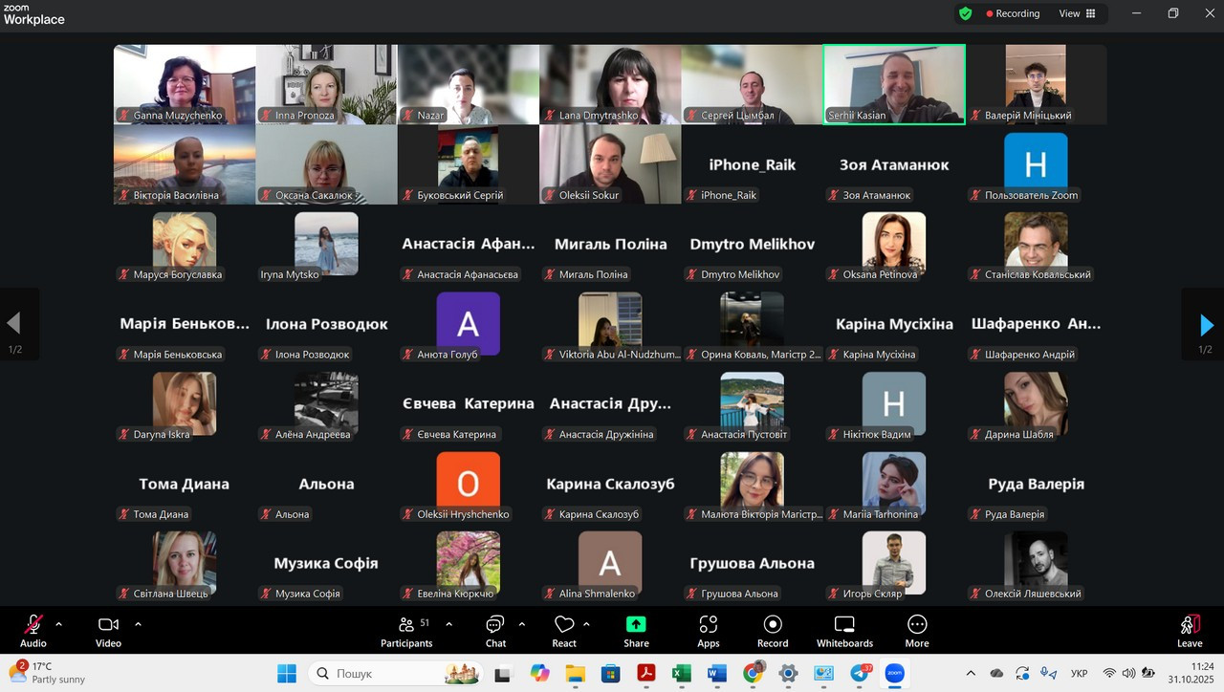Image resolution: width=1224 pixels, height=692 pixels.
Task: Expand video settings arrow next to Video
Action: [x=138, y=624]
